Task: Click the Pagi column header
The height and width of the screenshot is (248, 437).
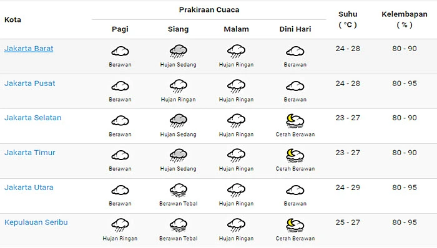Action: (120, 29)
